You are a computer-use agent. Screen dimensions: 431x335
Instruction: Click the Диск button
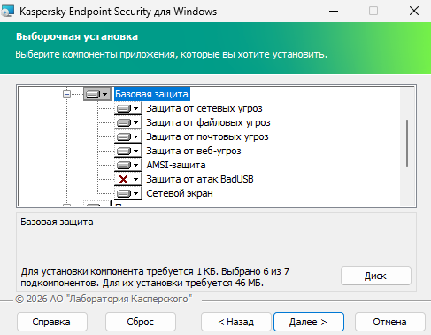pyautogui.click(x=376, y=276)
